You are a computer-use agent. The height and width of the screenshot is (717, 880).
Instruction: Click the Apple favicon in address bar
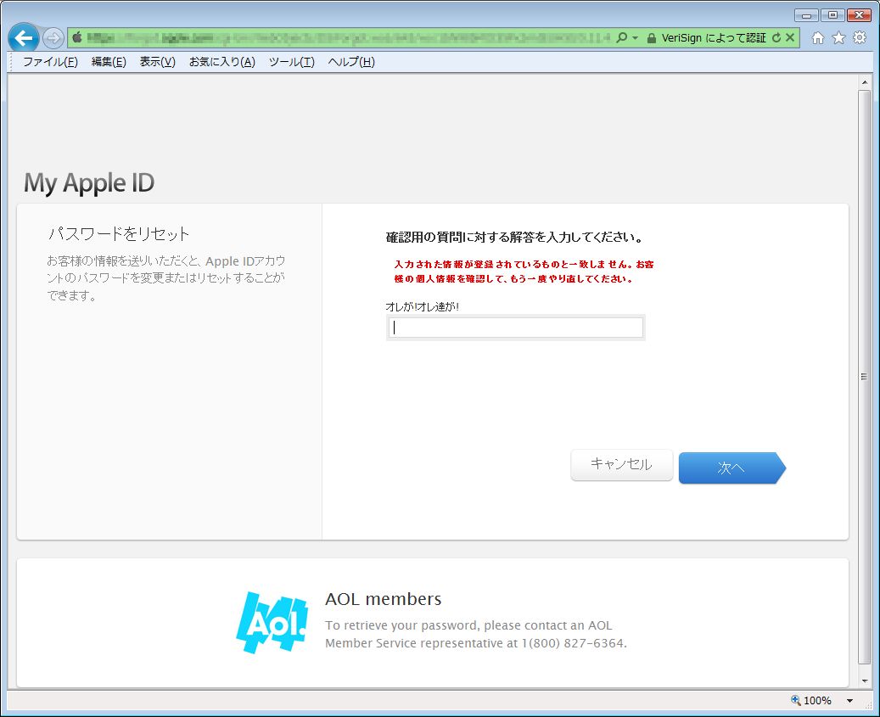(77, 37)
